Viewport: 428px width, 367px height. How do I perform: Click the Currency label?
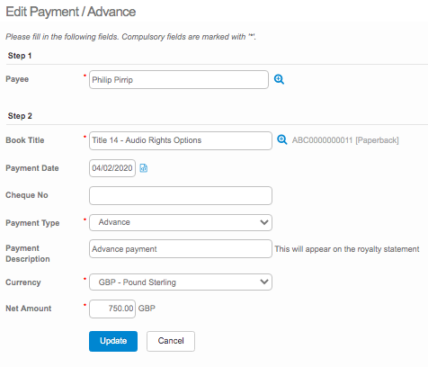(x=23, y=282)
